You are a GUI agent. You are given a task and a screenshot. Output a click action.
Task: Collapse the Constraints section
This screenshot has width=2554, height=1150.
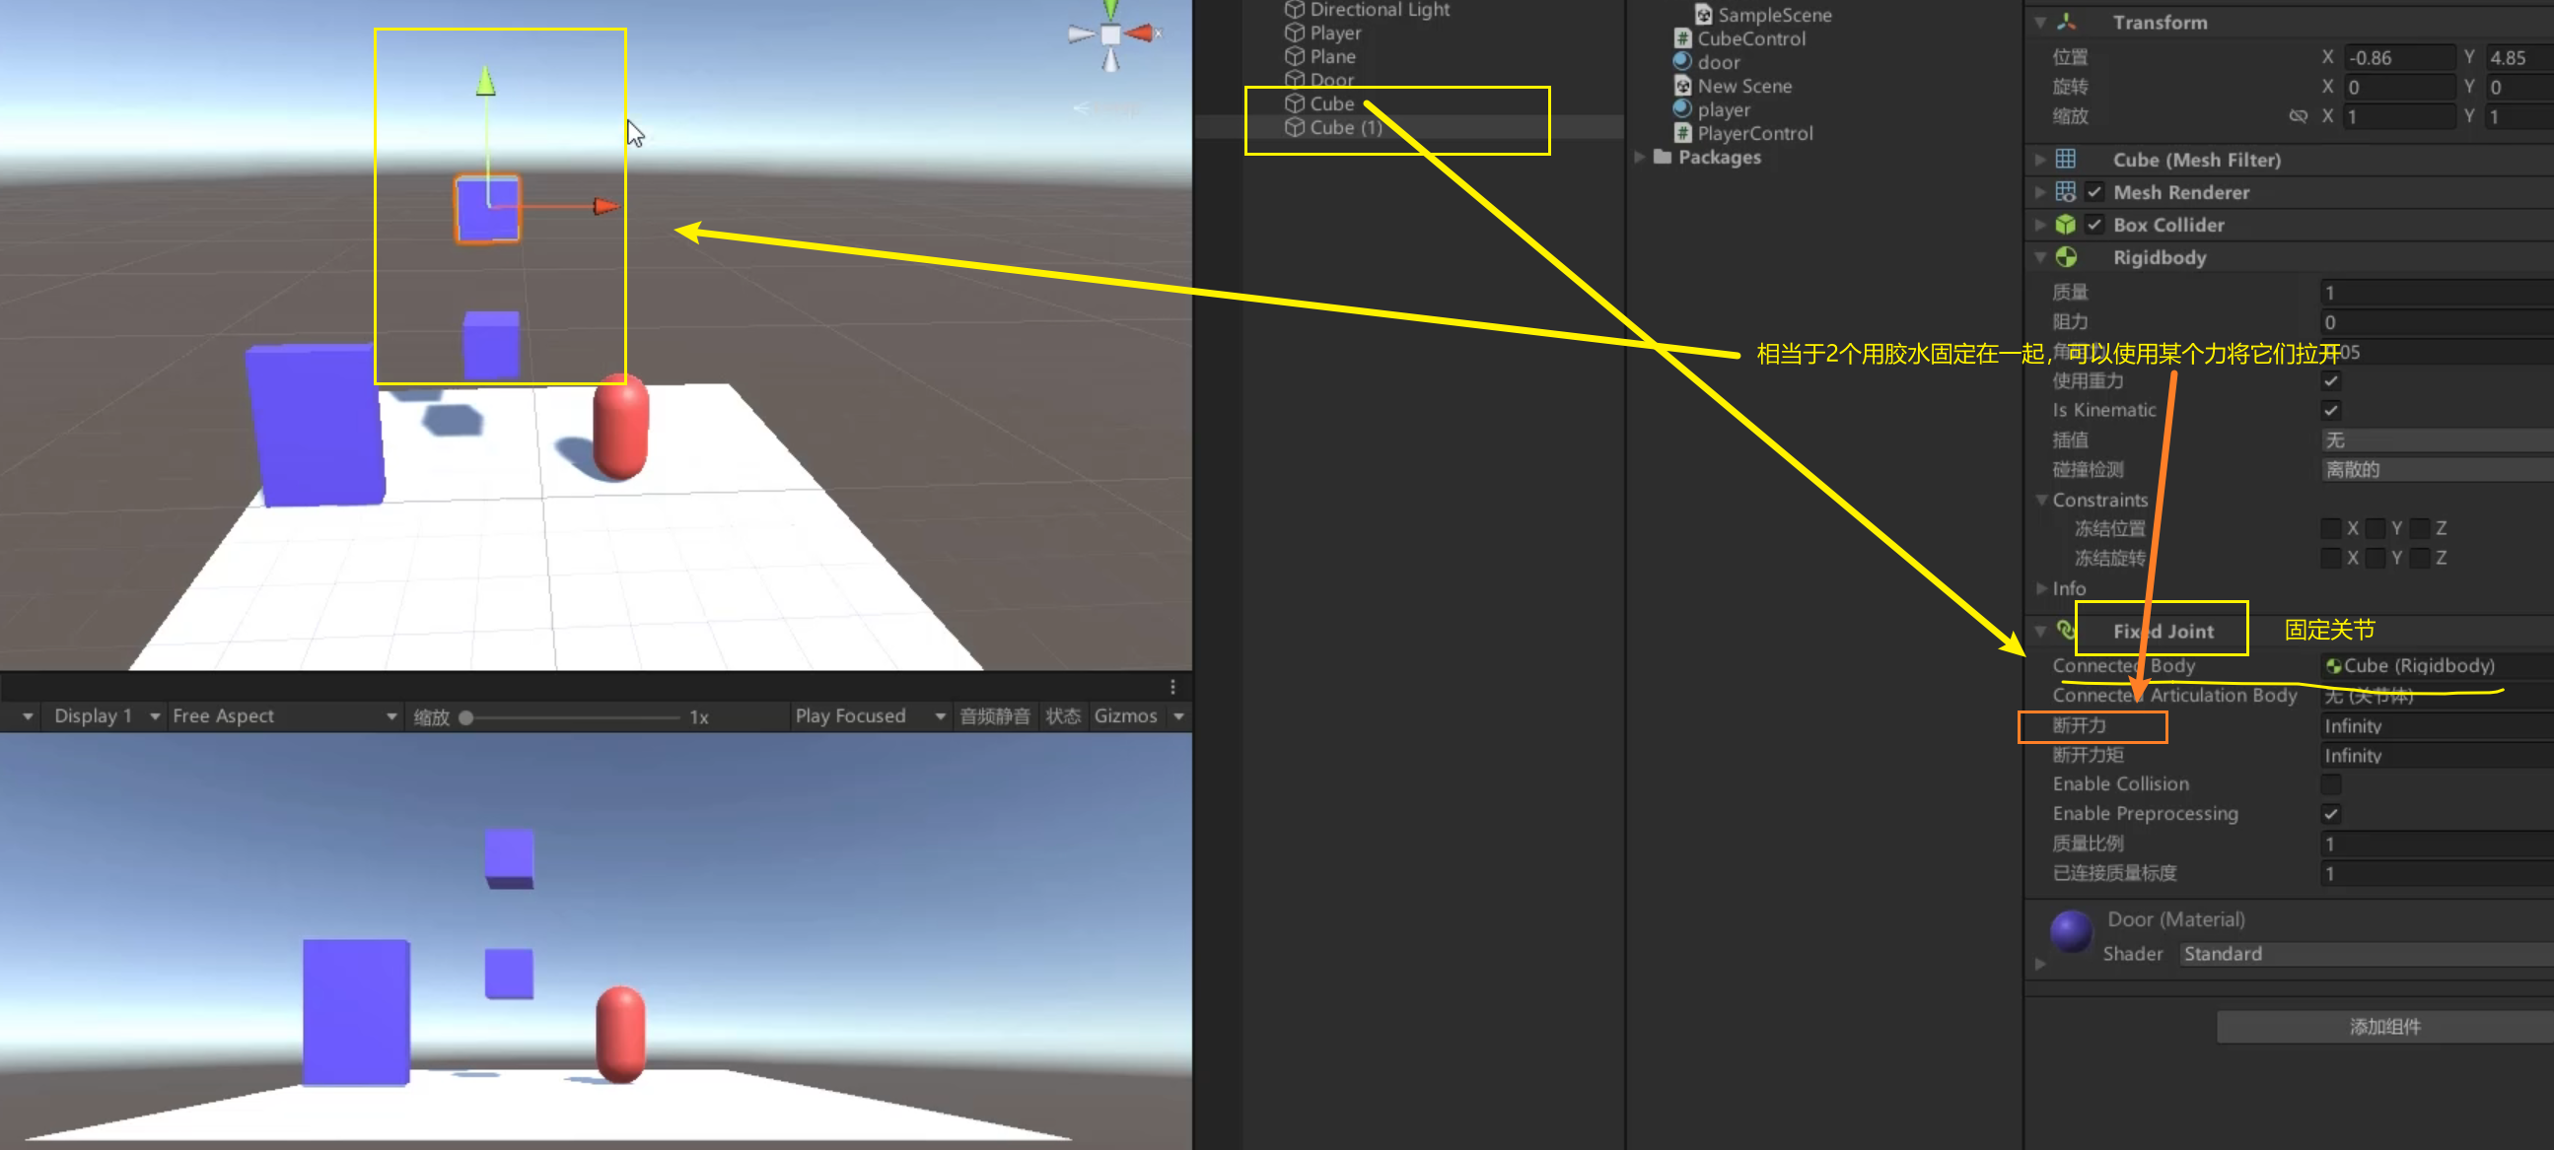(2041, 501)
